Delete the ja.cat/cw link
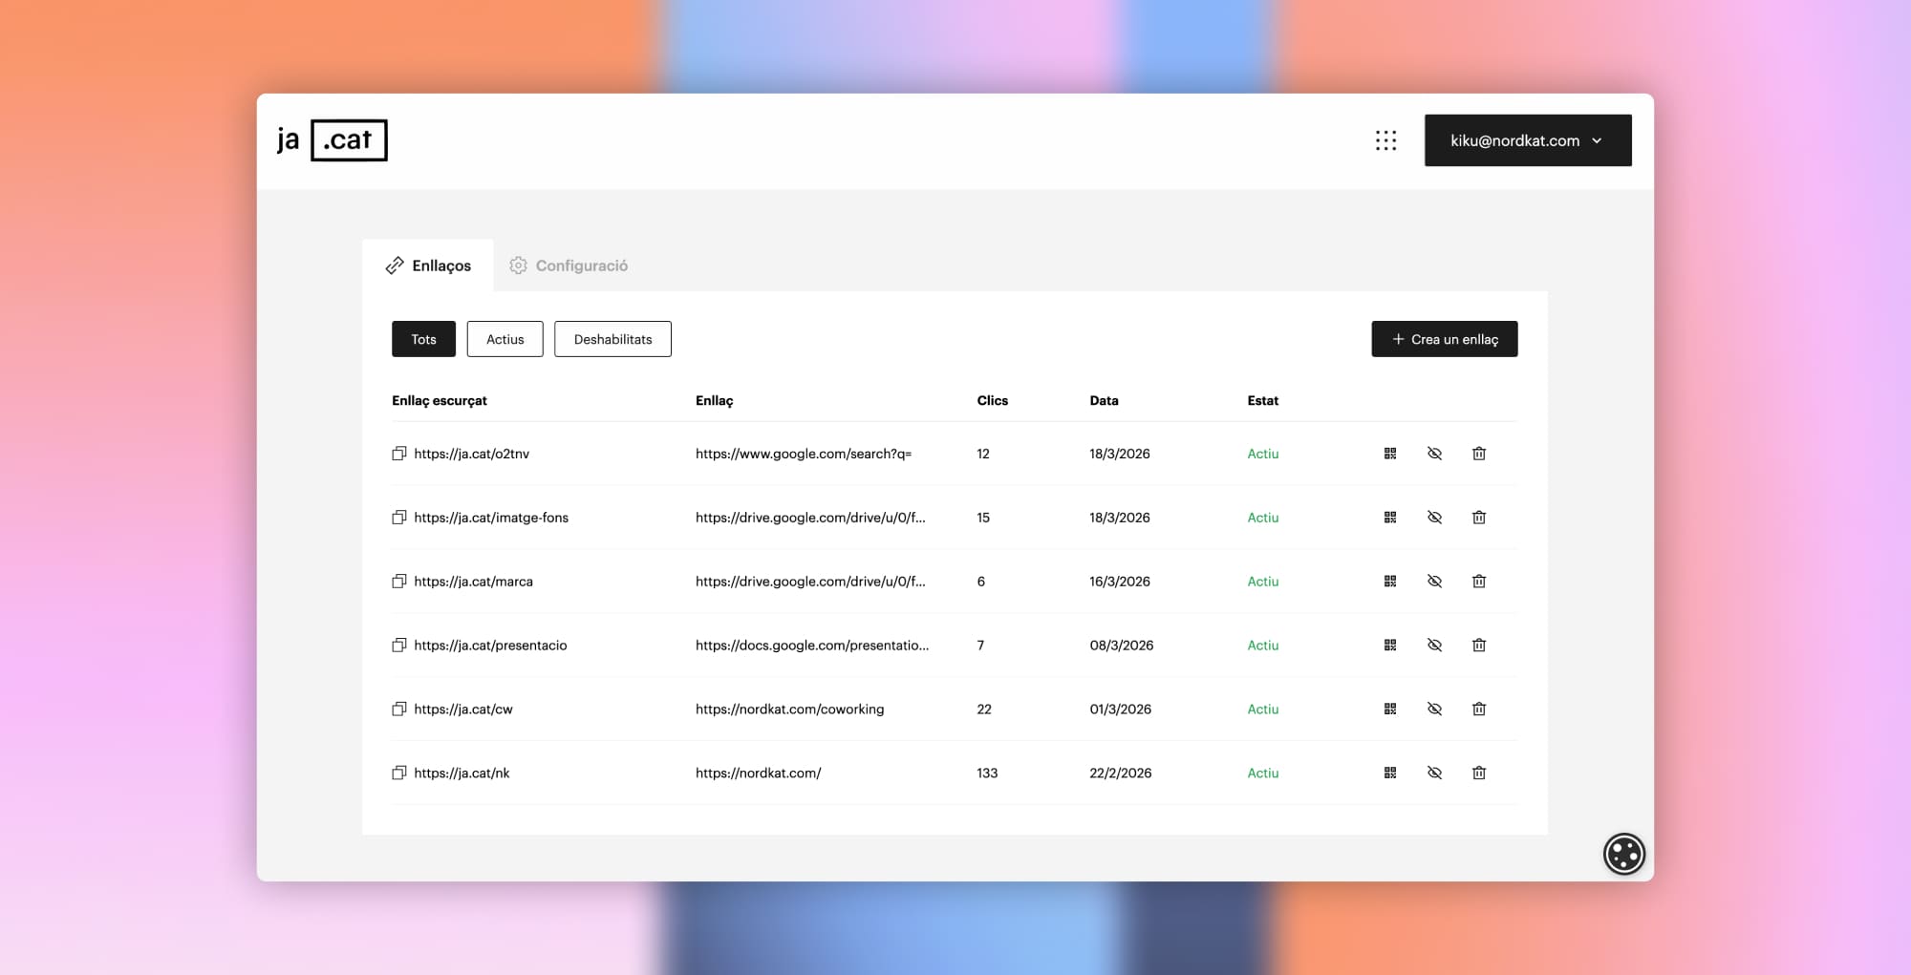The height and width of the screenshot is (975, 1911). point(1479,710)
